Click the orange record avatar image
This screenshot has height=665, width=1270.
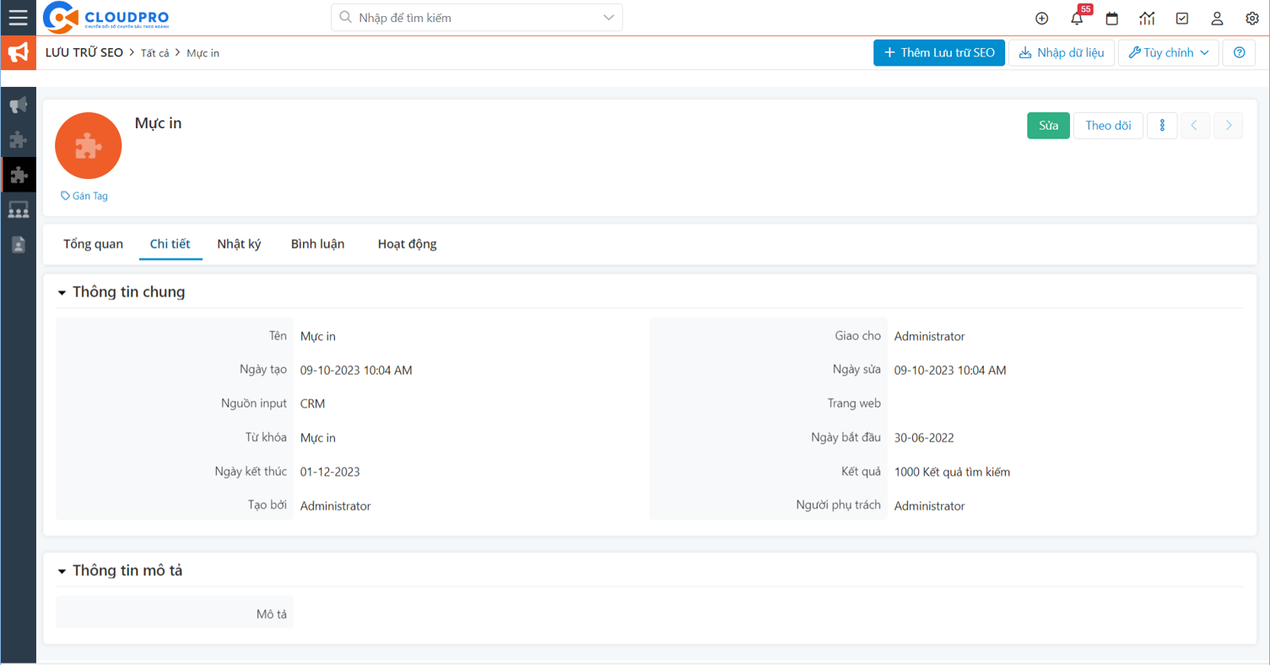coord(89,146)
